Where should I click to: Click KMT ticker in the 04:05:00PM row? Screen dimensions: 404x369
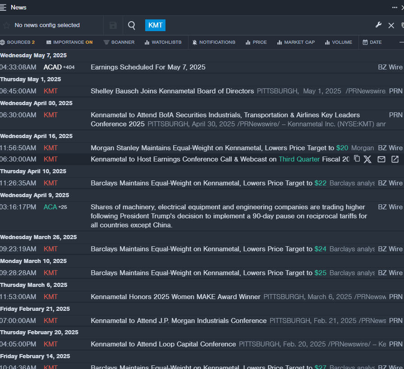coord(50,344)
